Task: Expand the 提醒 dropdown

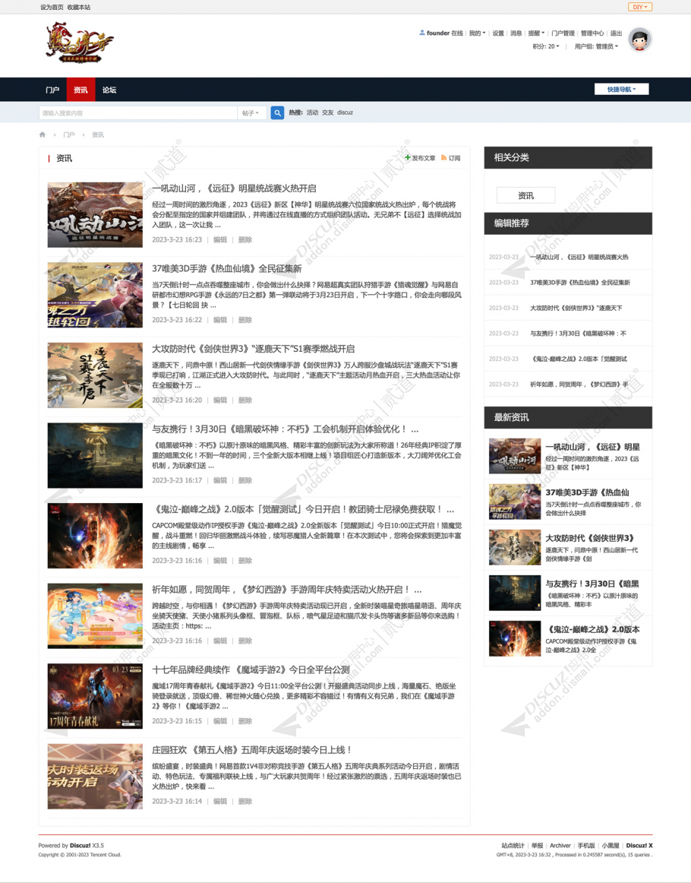Action: [x=536, y=33]
